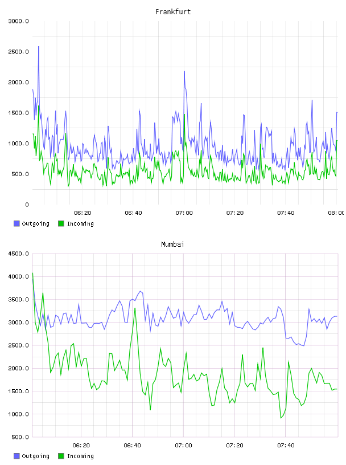Click the 06:20 time label in Frankfurt chart
Image resolution: width=346 pixels, height=465 pixels.
click(x=83, y=213)
